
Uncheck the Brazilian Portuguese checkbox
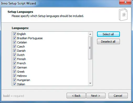(14, 38)
